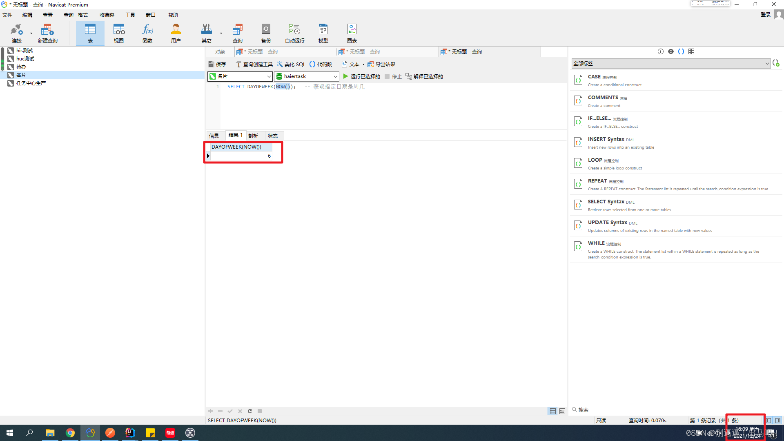Click the Backup (备份) toolbar icon
Viewport: 784px width, 441px height.
coord(266,33)
